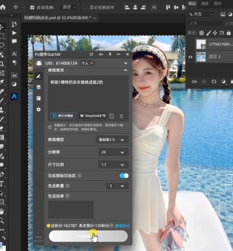Viewport: 233px width, 251px height.
Task: Enable the 显示变换控件 checkbox
Action: tap(85, 8)
